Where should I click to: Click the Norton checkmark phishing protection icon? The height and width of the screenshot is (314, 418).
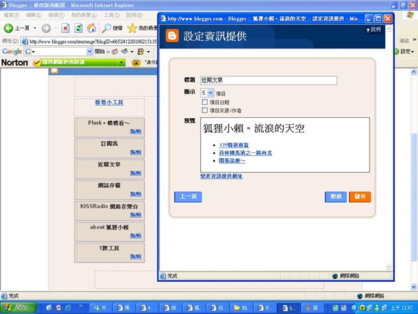coord(37,63)
